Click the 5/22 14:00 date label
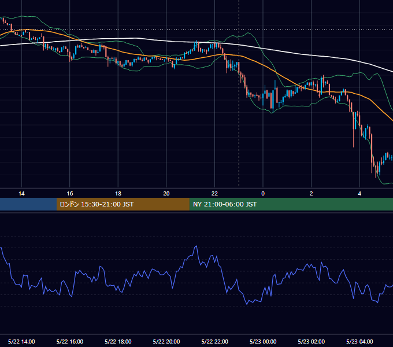The height and width of the screenshot is (347, 393). click(x=21, y=341)
